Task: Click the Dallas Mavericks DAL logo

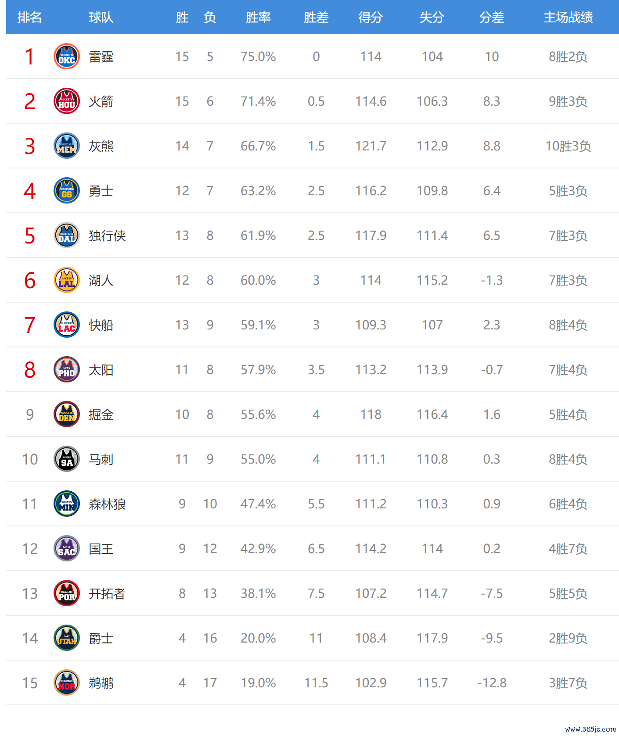Action: pyautogui.click(x=67, y=236)
